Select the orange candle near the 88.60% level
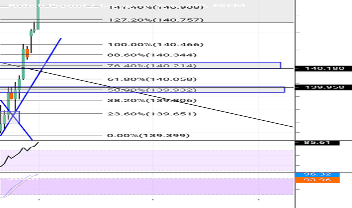 [x=27, y=53]
